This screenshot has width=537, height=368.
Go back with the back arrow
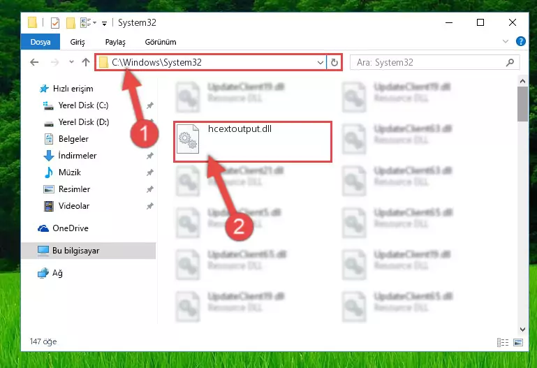point(34,62)
